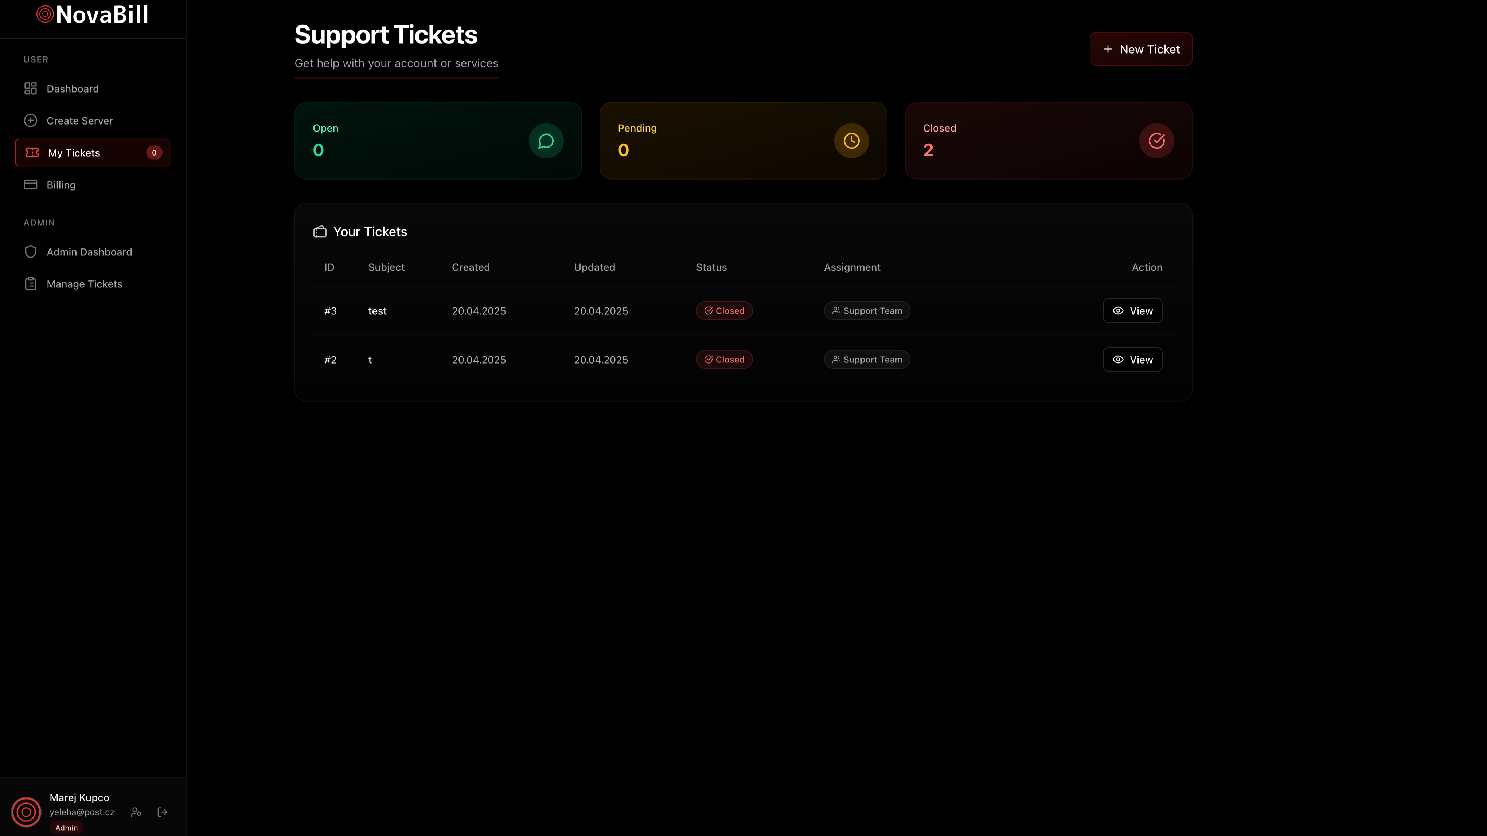The height and width of the screenshot is (836, 1487).
Task: View ticket #3 named test
Action: (1132, 310)
